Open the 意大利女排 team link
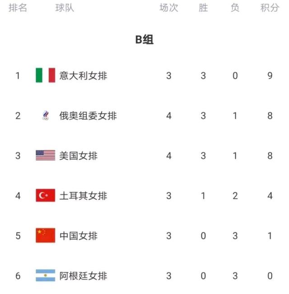The image size is (289, 294). point(83,76)
